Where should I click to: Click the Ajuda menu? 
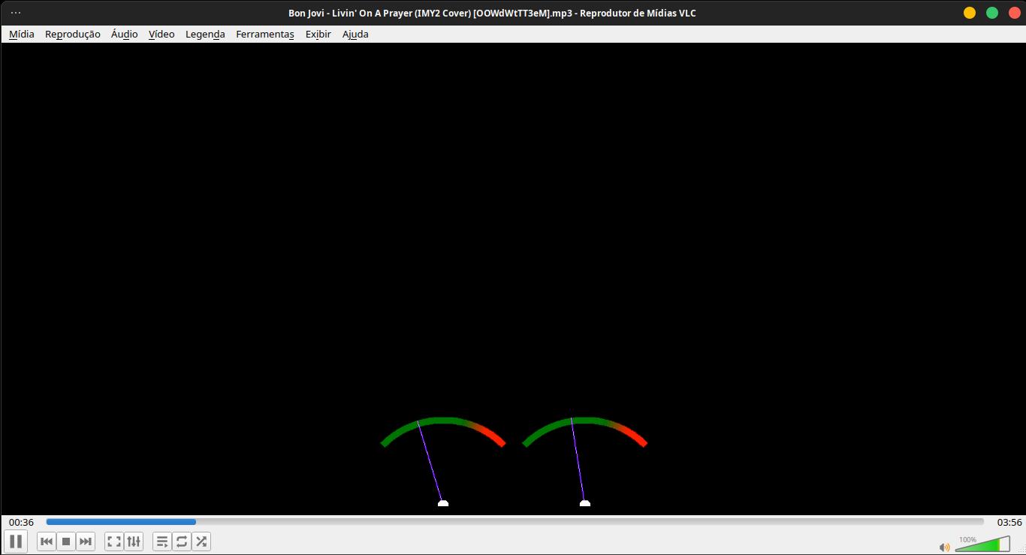pyautogui.click(x=355, y=34)
